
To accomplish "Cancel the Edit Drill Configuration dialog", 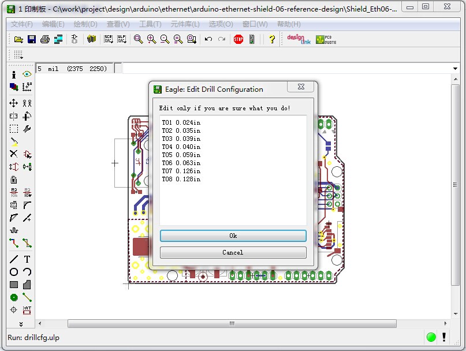I will click(233, 252).
